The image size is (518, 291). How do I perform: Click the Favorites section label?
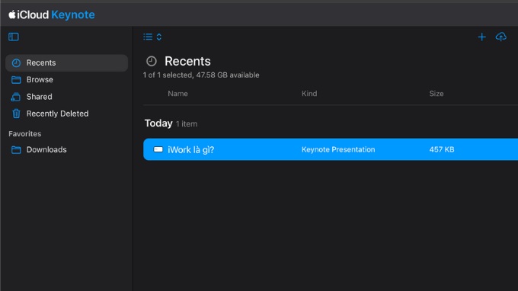click(x=25, y=134)
